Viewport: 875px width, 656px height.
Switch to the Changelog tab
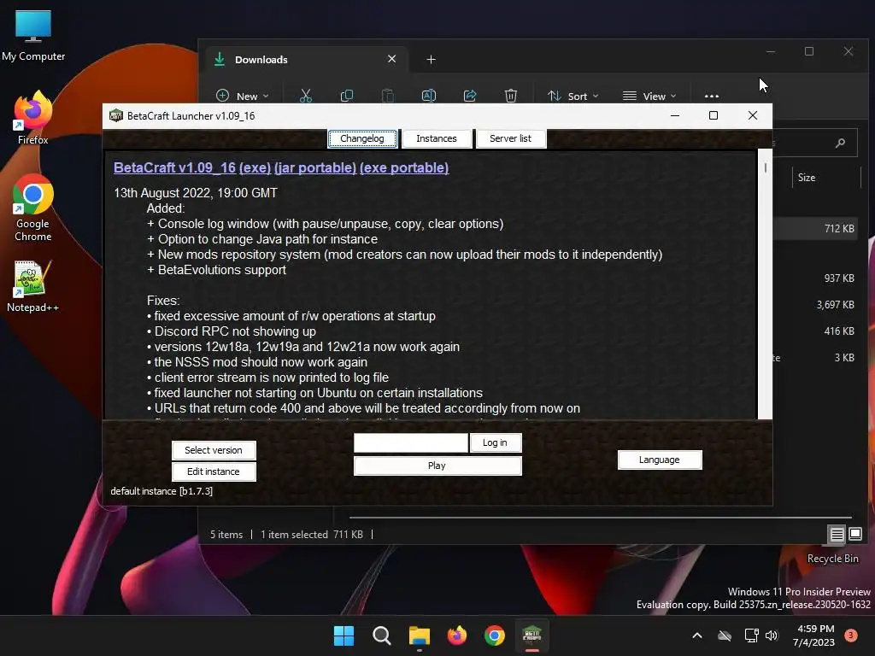tap(362, 138)
